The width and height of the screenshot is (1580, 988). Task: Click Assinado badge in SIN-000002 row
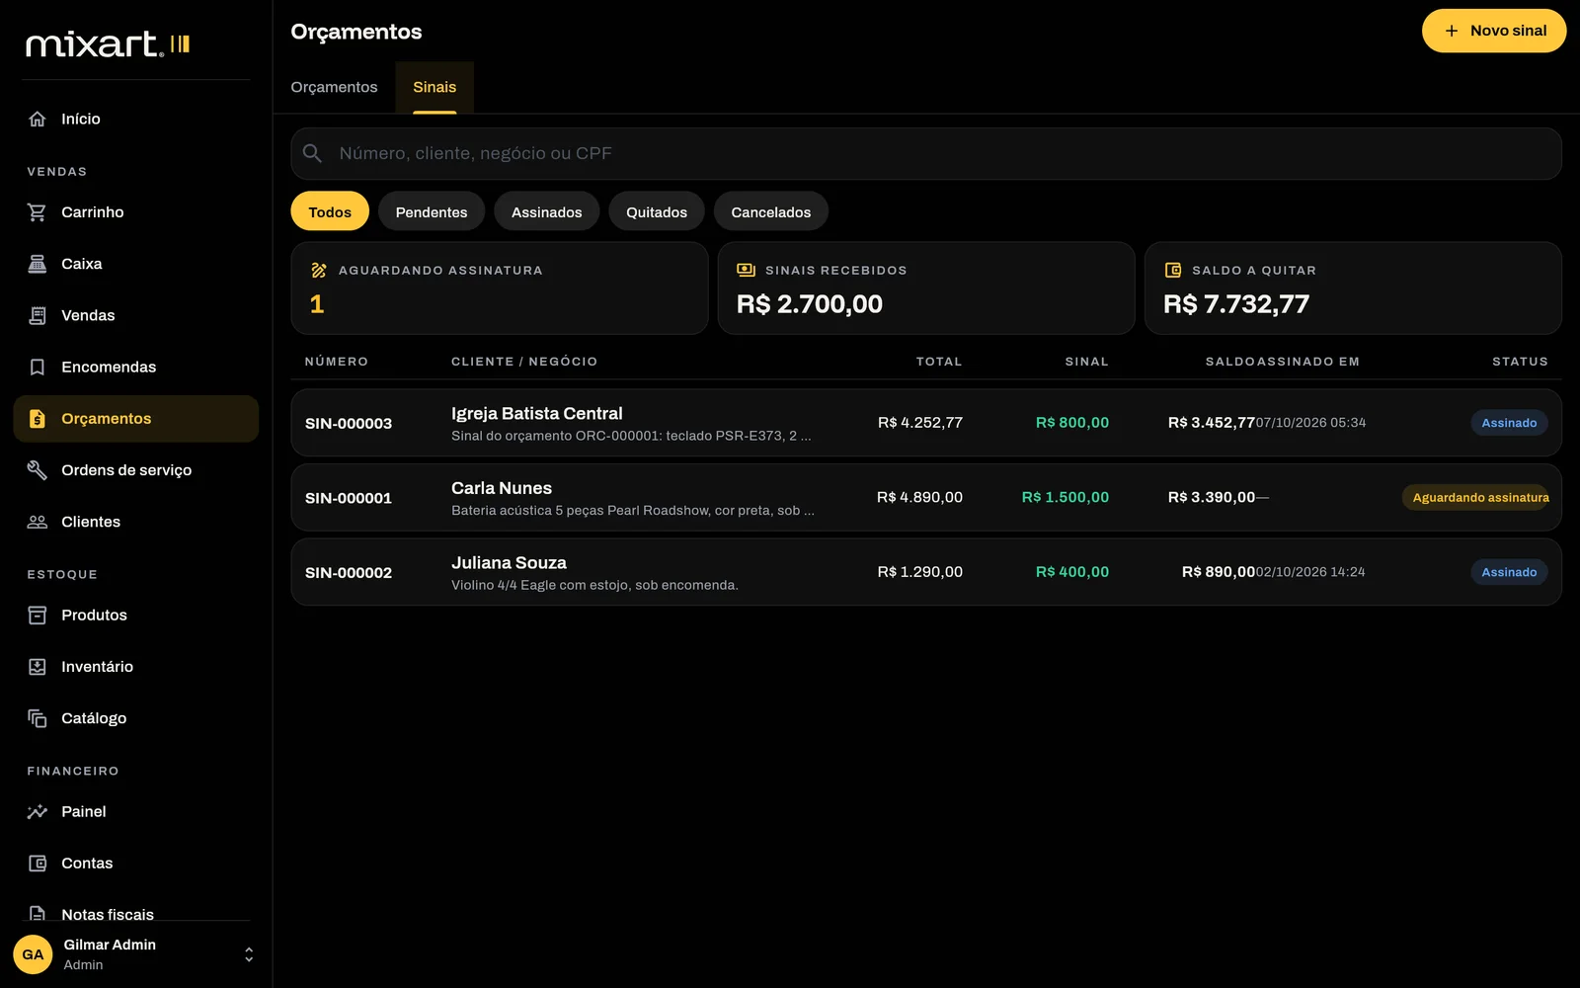pos(1509,572)
